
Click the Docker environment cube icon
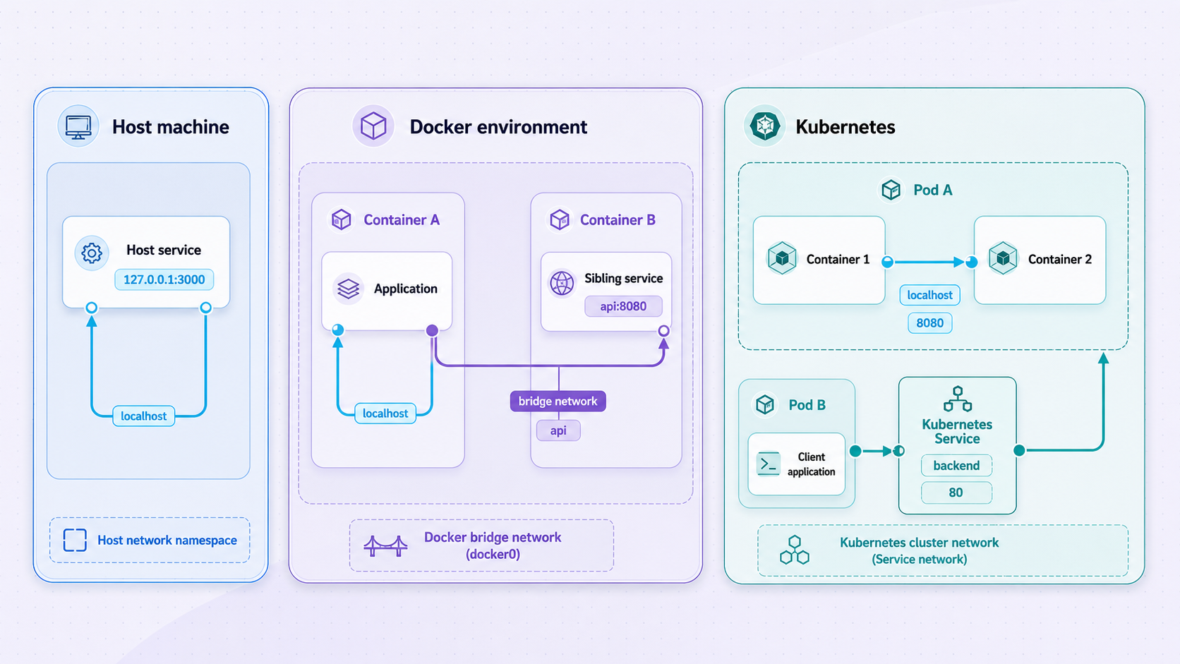373,127
